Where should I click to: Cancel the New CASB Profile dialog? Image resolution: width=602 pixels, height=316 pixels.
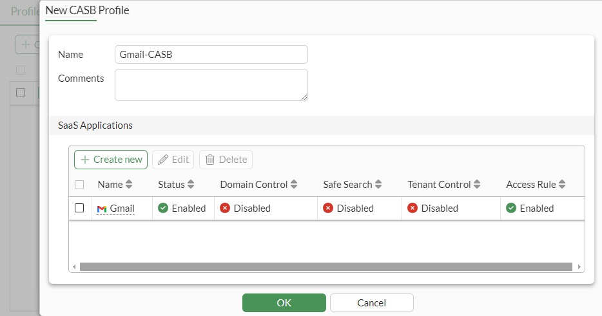(371, 302)
